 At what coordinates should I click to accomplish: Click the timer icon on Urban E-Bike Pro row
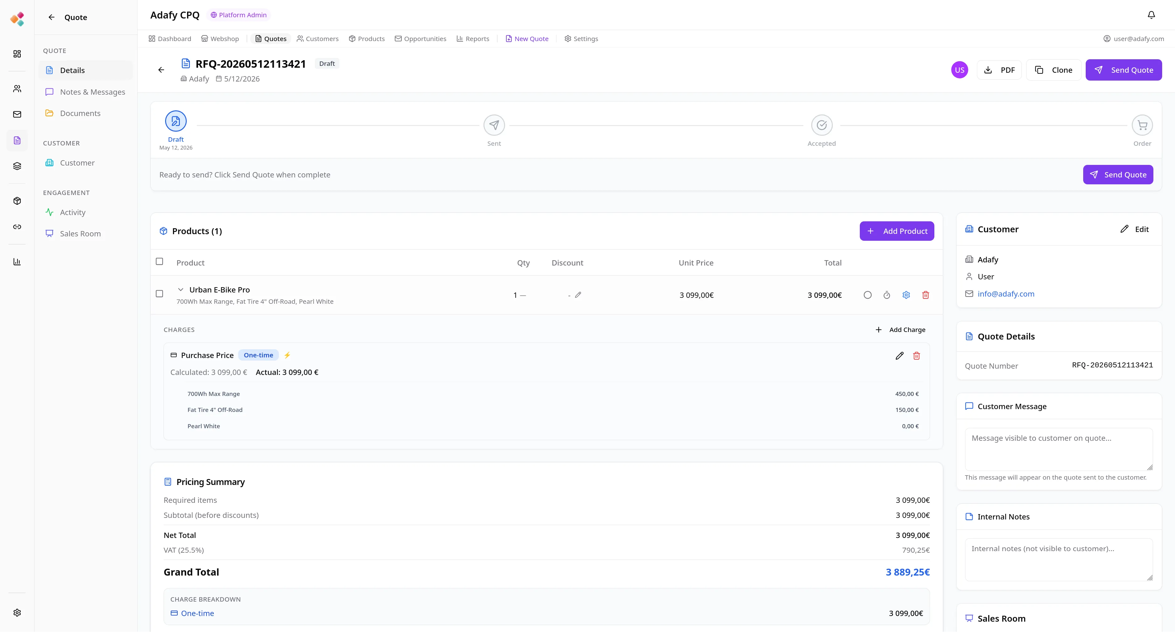point(887,295)
